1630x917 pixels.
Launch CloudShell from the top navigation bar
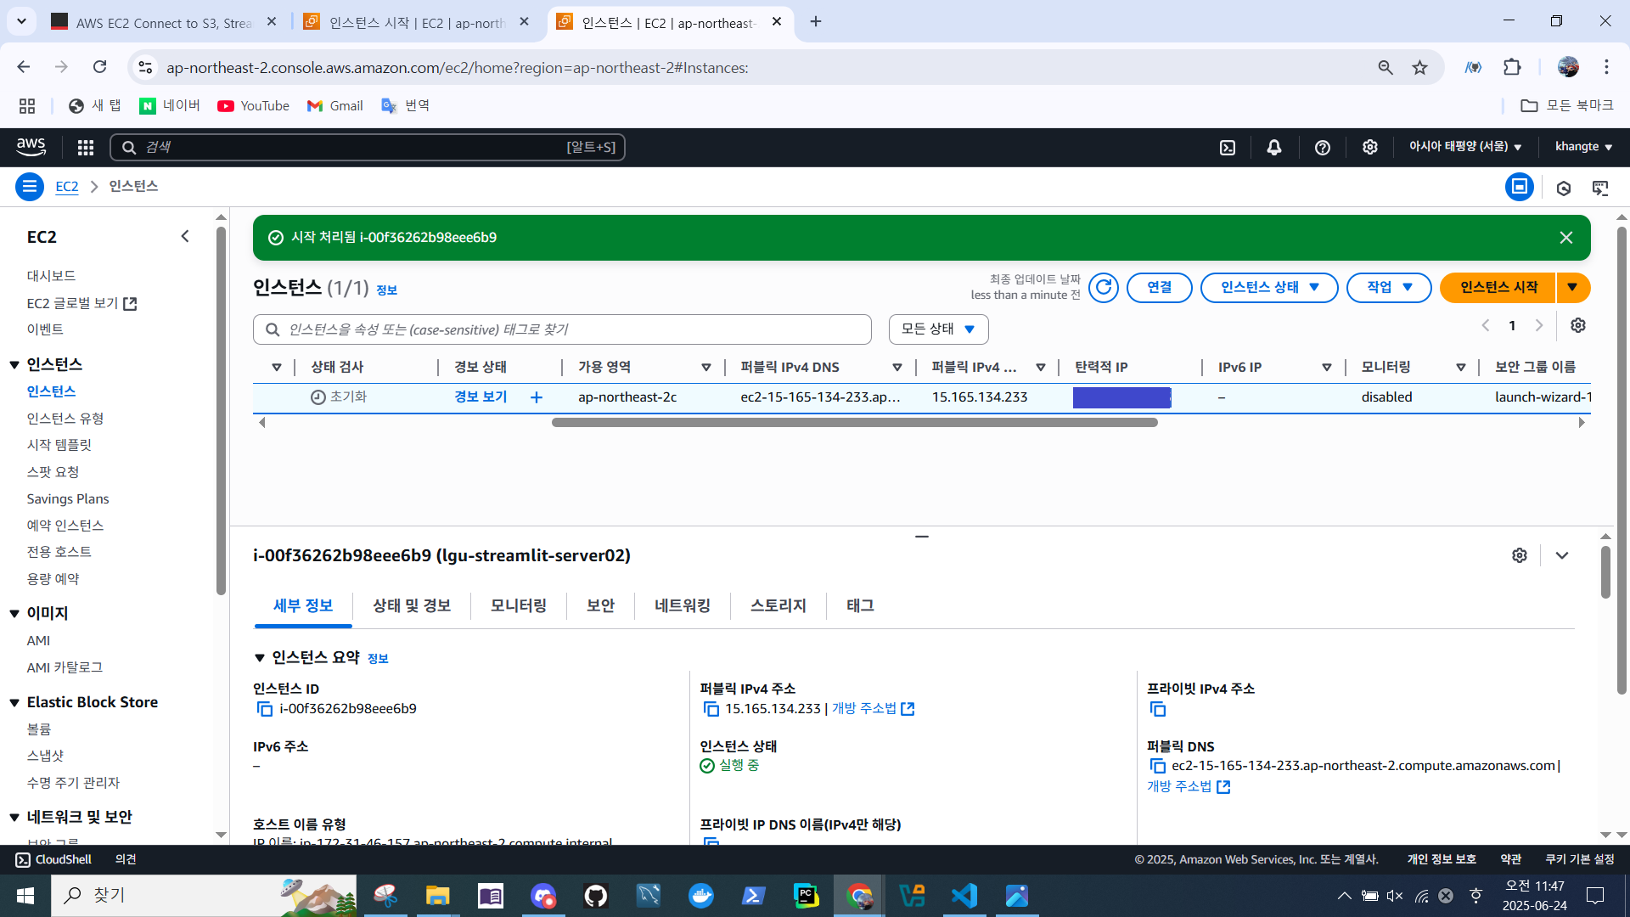click(1228, 148)
